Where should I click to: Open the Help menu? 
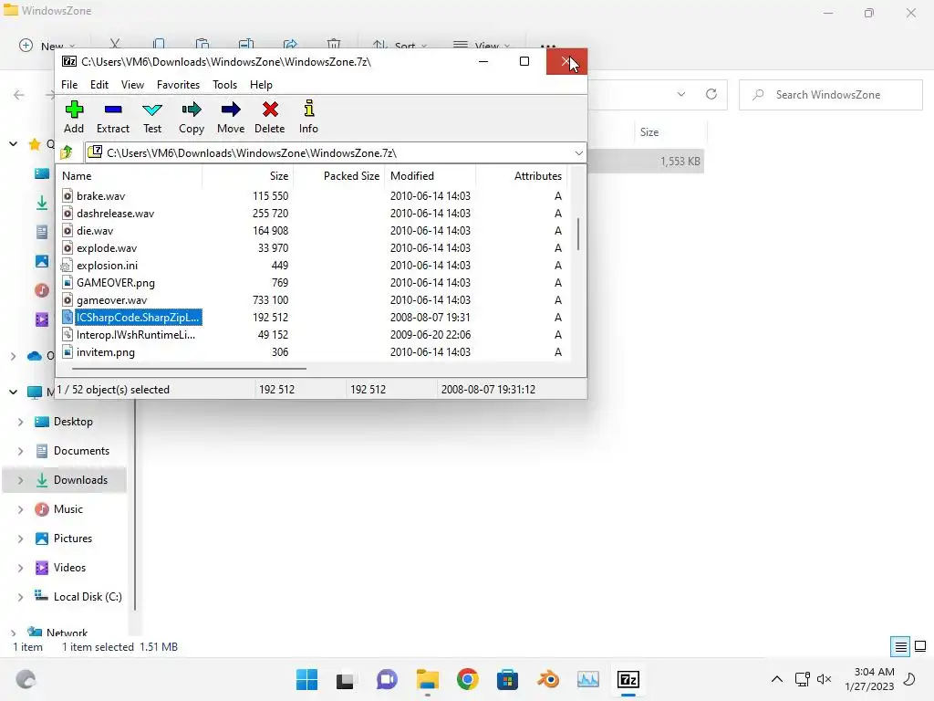[261, 85]
